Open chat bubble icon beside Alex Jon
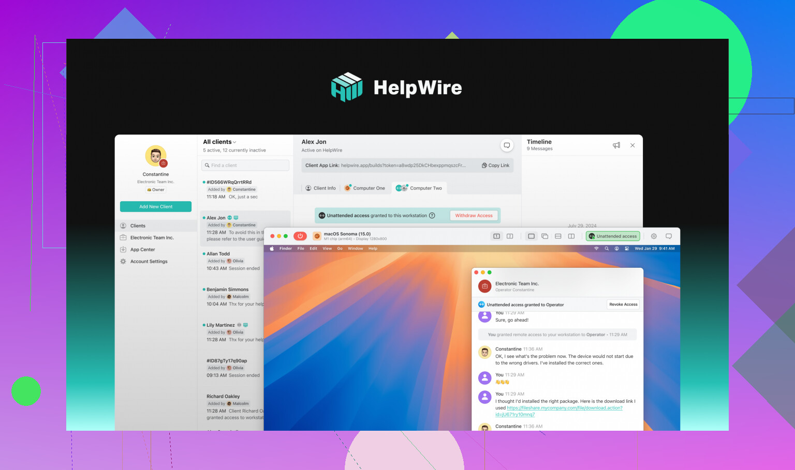Image resolution: width=795 pixels, height=470 pixels. pyautogui.click(x=507, y=145)
